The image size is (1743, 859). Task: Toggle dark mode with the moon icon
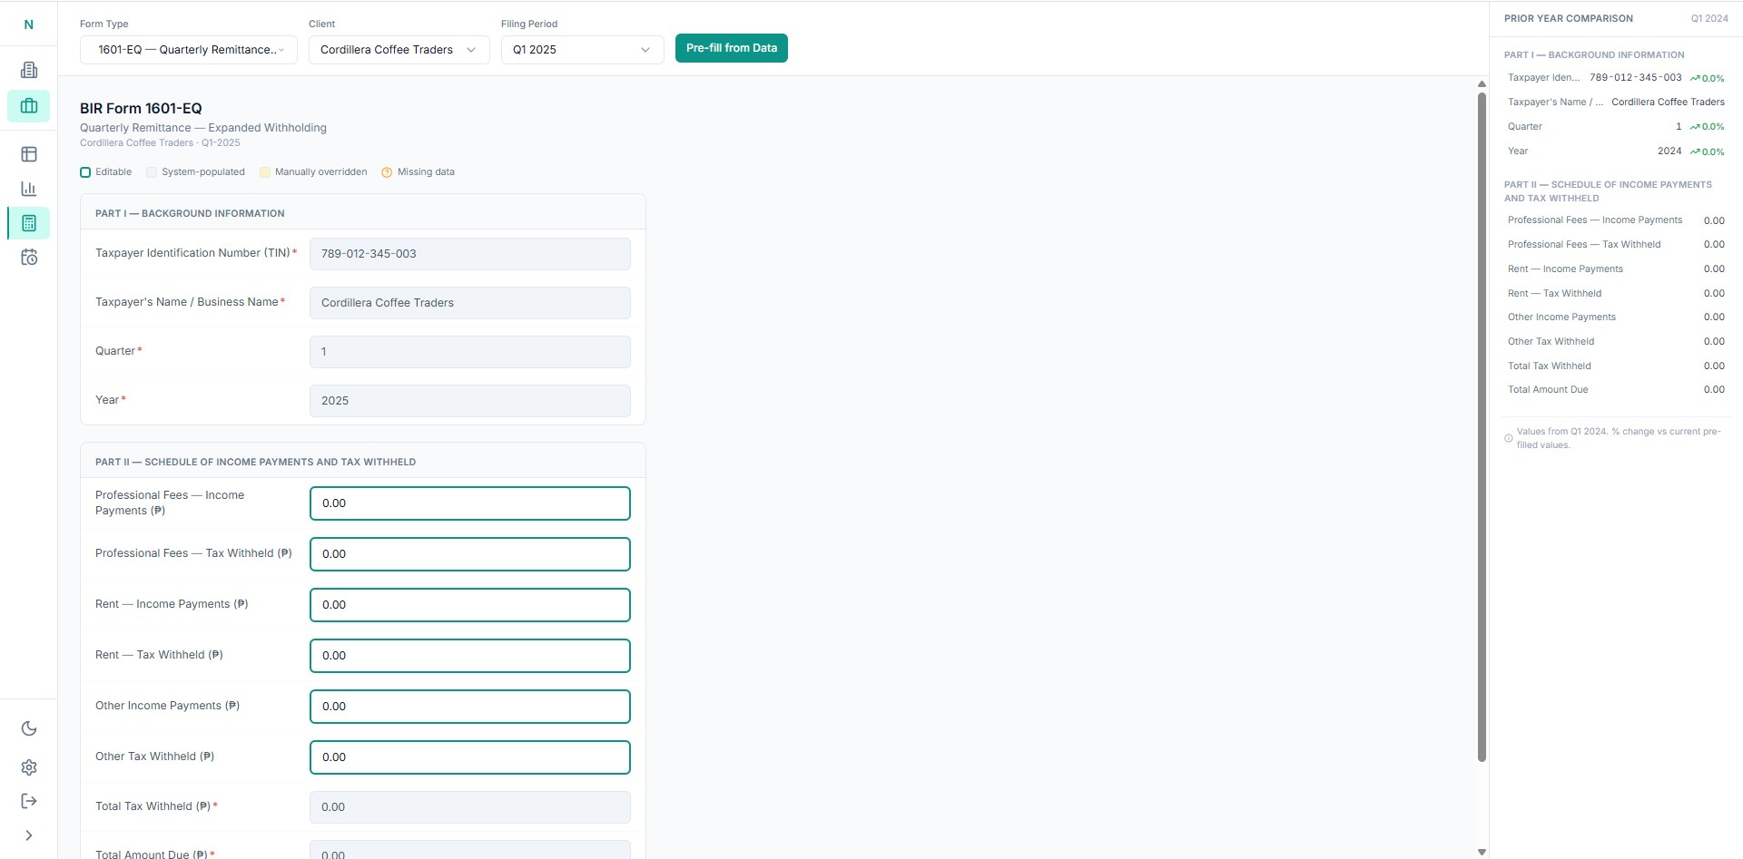click(x=29, y=728)
